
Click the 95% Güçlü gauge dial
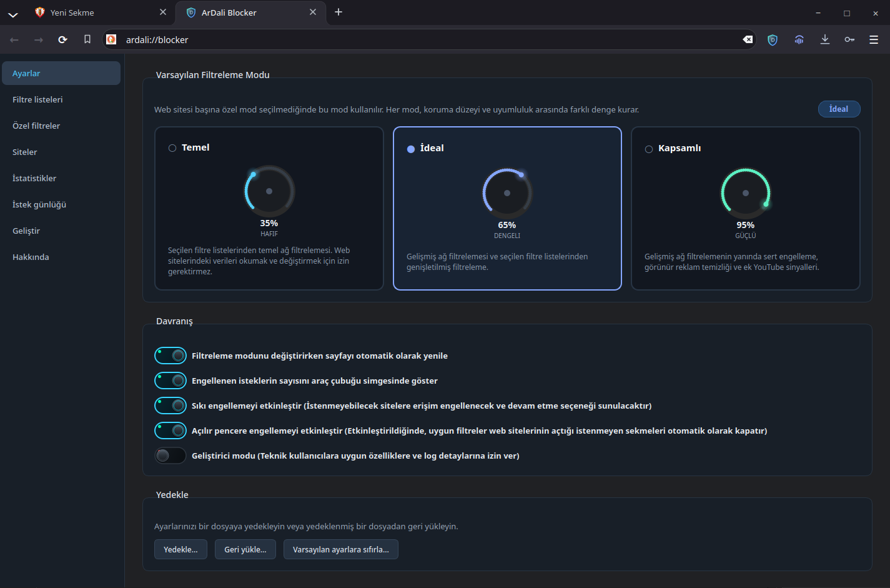746,193
